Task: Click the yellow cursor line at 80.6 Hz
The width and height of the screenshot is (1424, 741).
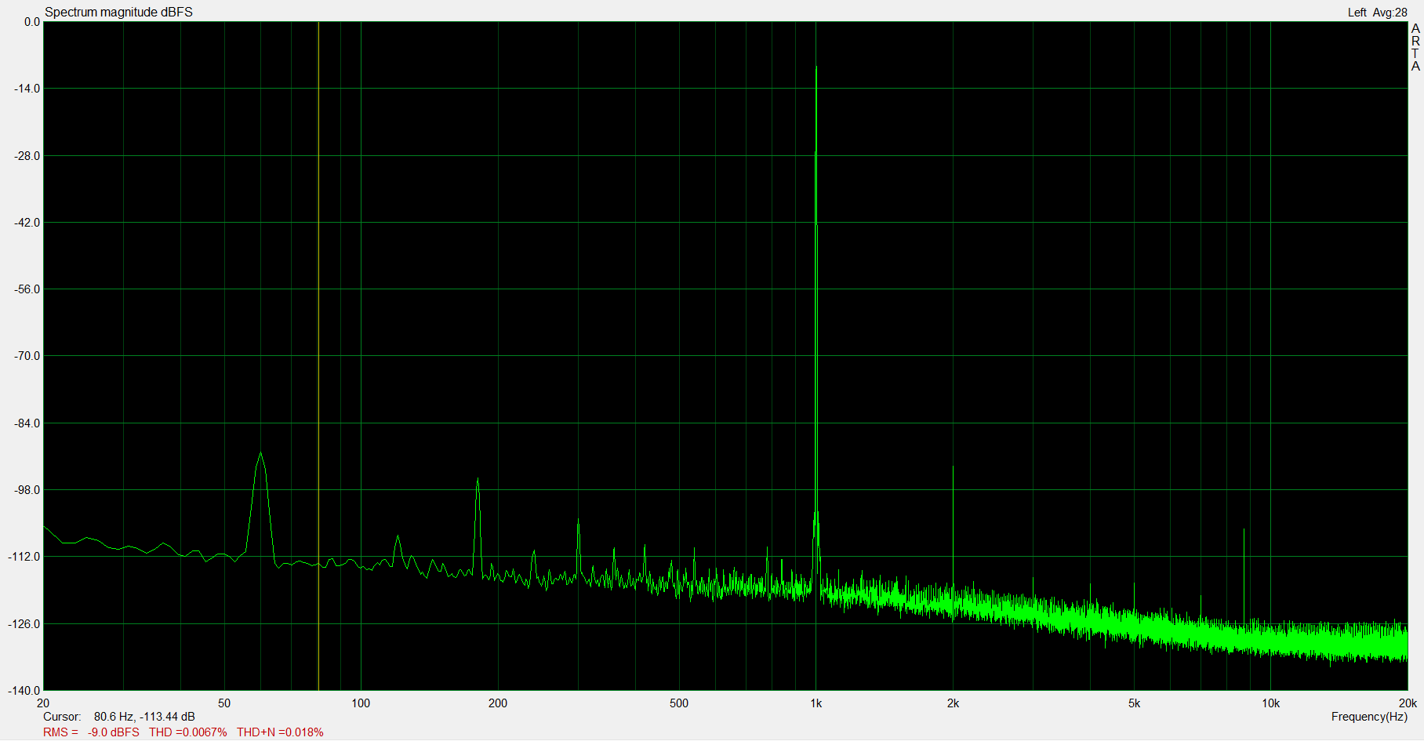Action: 318,356
